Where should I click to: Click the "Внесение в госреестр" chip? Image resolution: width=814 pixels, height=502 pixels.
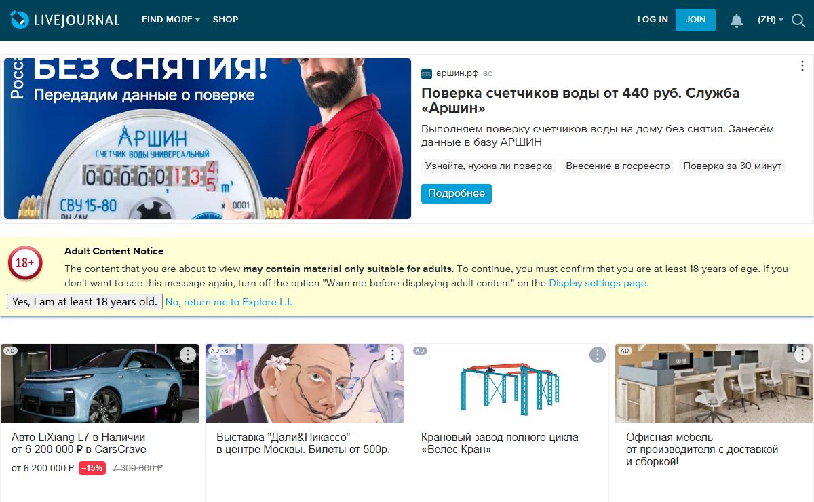click(x=618, y=166)
